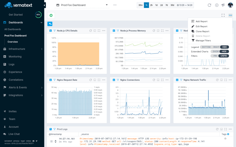This screenshot has width=236, height=147.
Task: Click the filter icon on Nginx Request Rate
Action: point(55,80)
